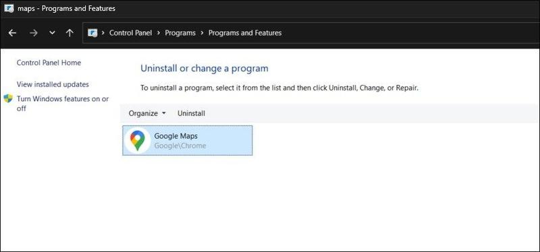
Task: Click the forward navigation arrow
Action: click(33, 33)
